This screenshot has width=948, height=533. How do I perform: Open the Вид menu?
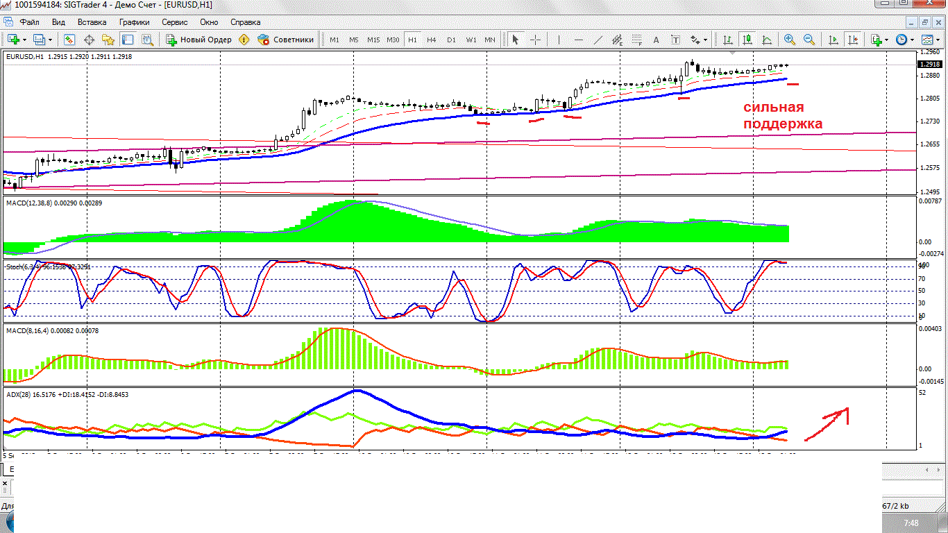[58, 22]
